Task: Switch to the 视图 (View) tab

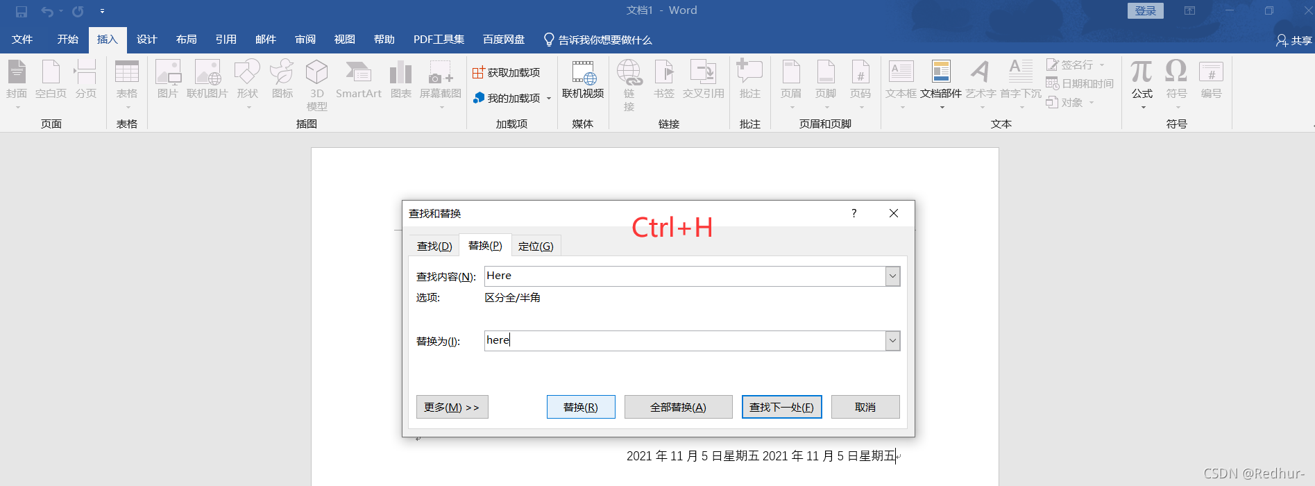Action: 345,40
